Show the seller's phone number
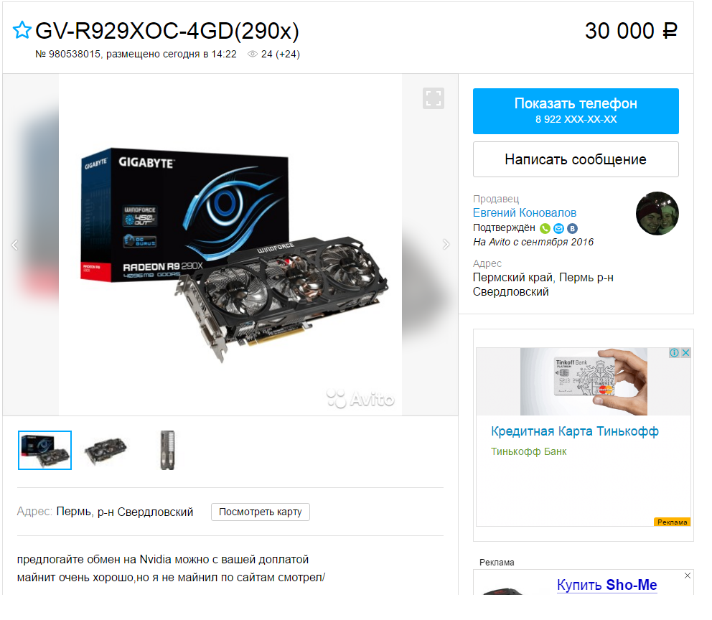 pyautogui.click(x=576, y=111)
